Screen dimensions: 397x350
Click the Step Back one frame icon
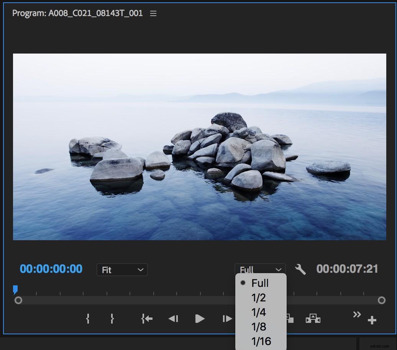point(173,318)
